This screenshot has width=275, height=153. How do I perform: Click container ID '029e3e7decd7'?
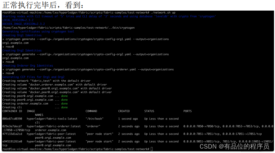click(x=12, y=126)
